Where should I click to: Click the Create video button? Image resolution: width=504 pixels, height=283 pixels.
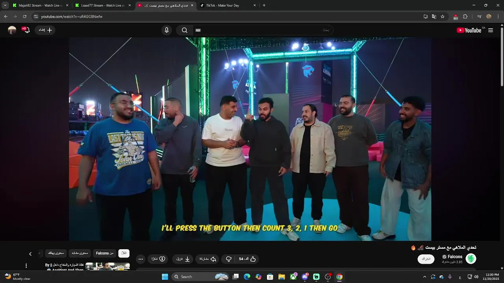coord(45,30)
